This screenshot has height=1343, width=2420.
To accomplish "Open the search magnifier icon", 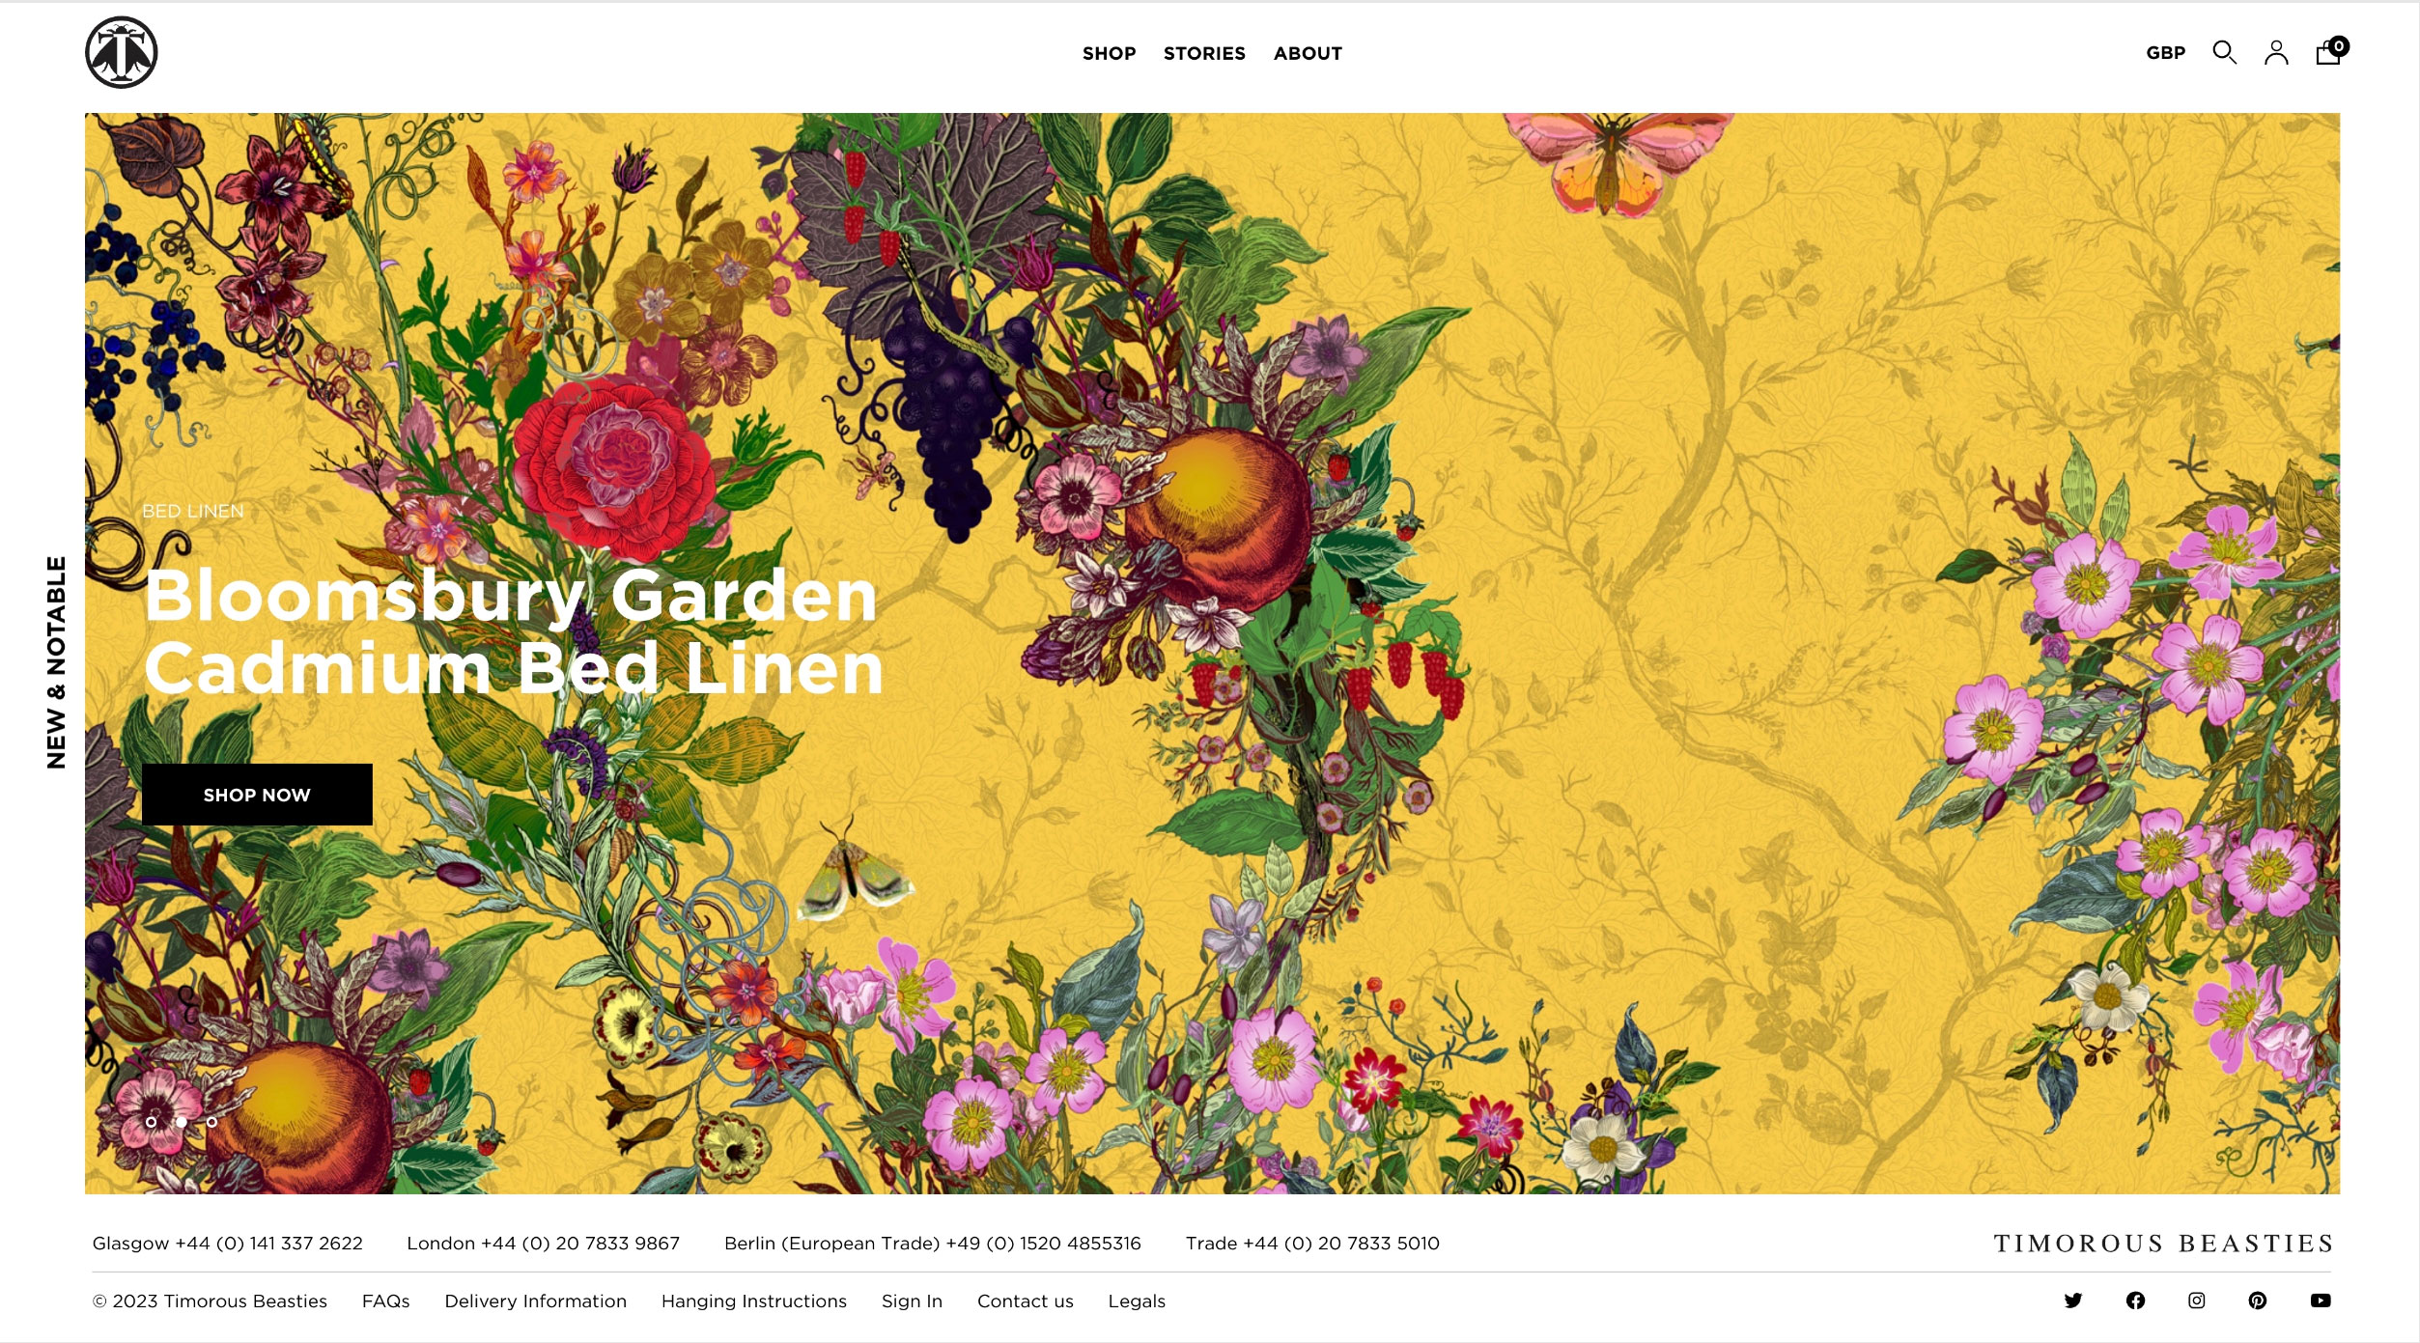I will pos(2224,53).
